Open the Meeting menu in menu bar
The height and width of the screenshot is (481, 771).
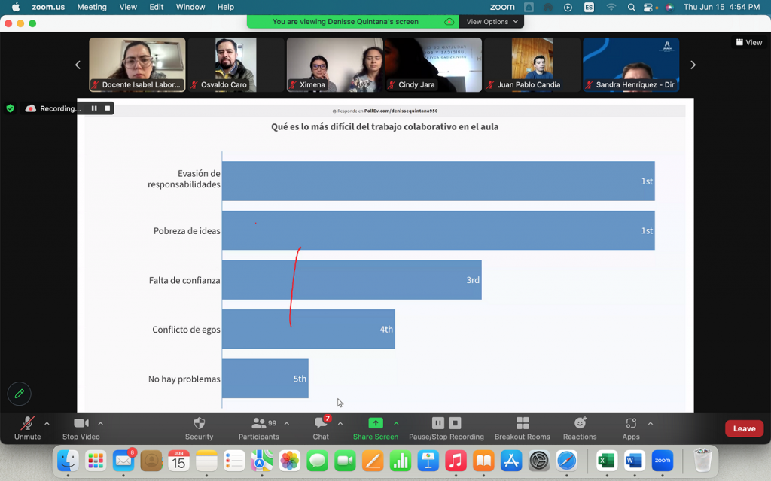click(x=92, y=7)
